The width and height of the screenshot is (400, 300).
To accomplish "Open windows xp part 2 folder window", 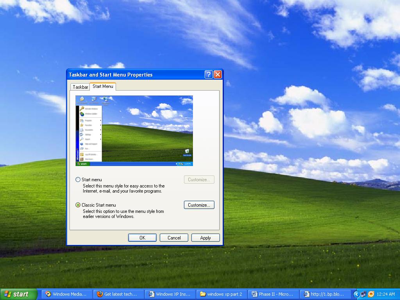I will 222,294.
